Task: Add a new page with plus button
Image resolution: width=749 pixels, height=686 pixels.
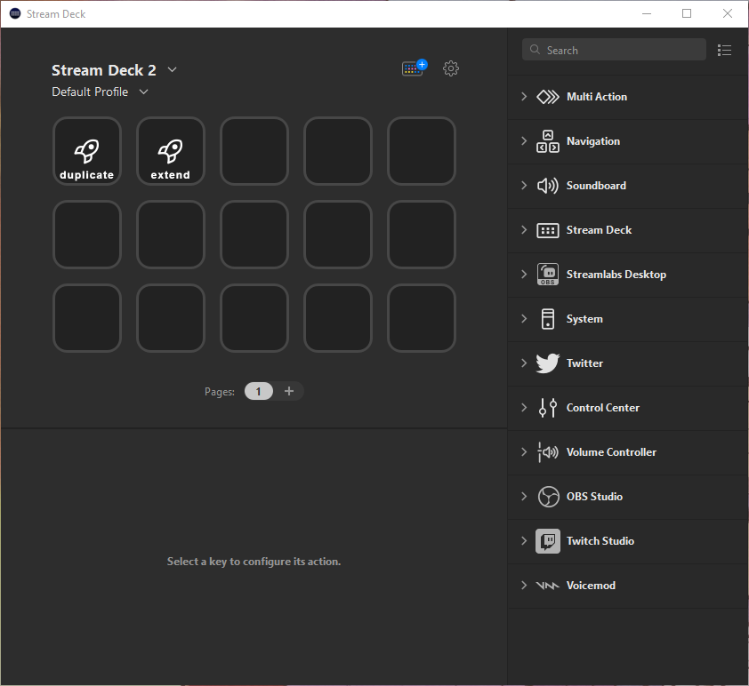Action: (288, 391)
